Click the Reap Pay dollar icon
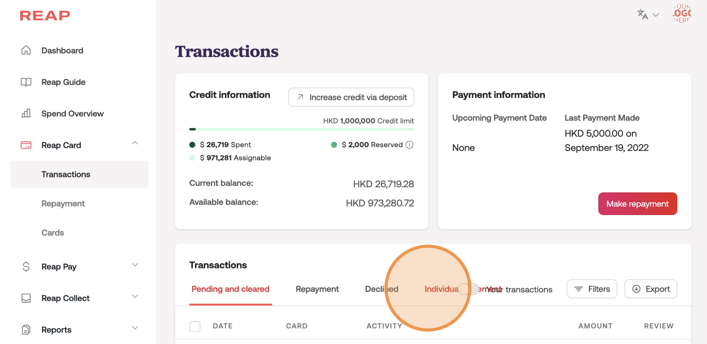This screenshot has height=344, width=707. 26,267
